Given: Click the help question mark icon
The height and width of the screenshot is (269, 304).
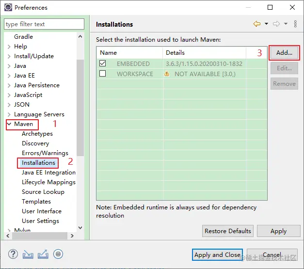Looking at the screenshot, I should [13, 254].
